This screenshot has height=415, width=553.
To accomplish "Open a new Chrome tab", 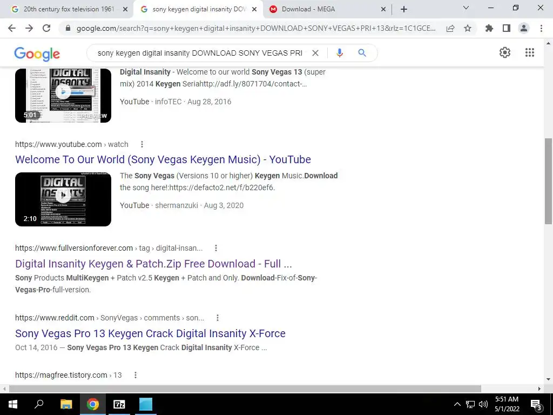I will [404, 9].
